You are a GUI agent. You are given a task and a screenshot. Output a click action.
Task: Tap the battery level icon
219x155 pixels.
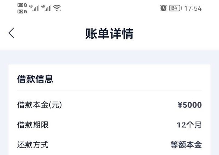tap(175, 8)
